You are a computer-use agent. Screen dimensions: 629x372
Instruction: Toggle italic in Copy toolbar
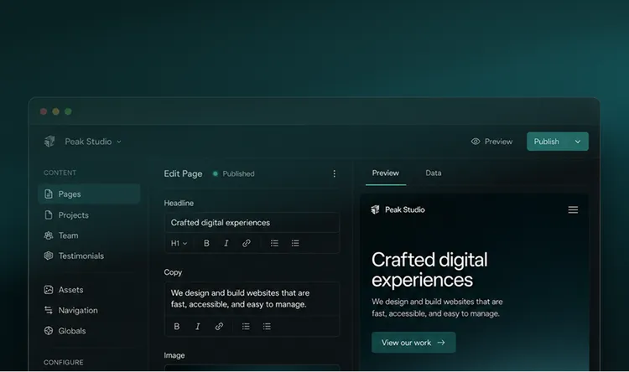coord(197,326)
